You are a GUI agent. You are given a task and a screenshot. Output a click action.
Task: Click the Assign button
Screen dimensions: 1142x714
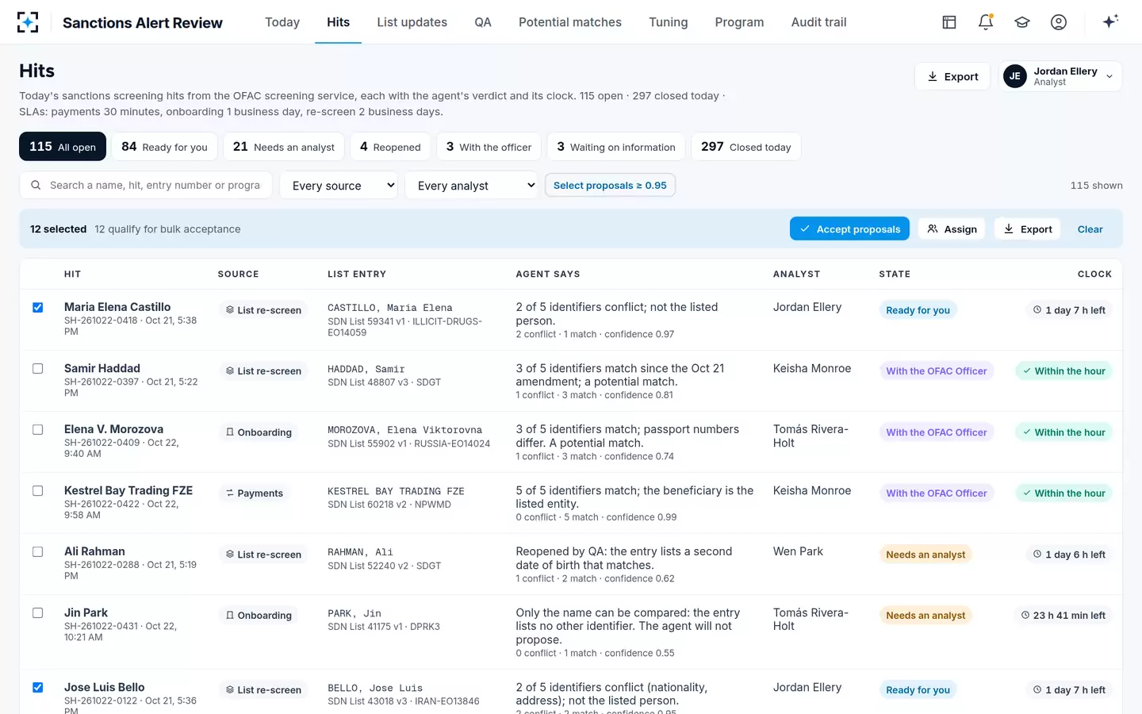tap(952, 229)
